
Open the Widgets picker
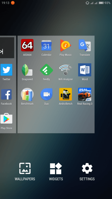click(56, 172)
